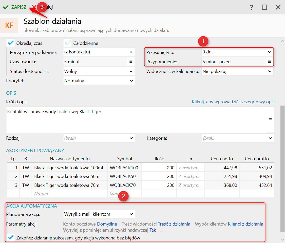Open the Priorytet dropdown
Viewport: 285px width, 243px height.
click(99, 81)
